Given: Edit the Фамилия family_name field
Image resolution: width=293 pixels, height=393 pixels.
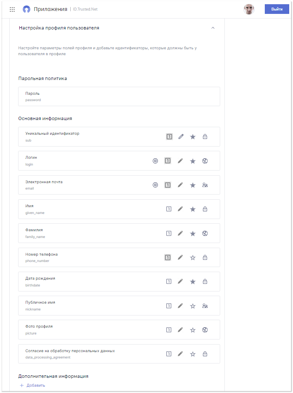Looking at the screenshot, I should [x=180, y=233].
